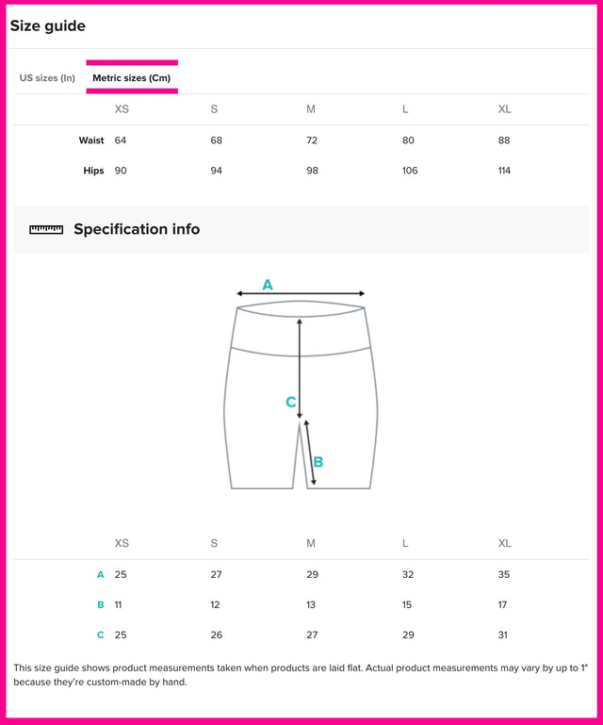Click the teal C label on the diagram

[x=291, y=403]
